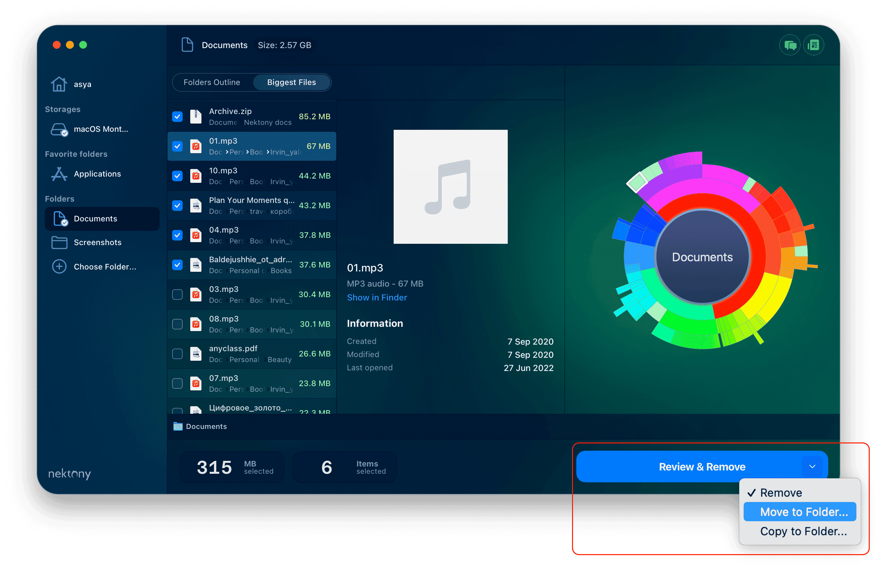This screenshot has height=565, width=877.
Task: Click Show in Finder link for 01.mp3
Action: pyautogui.click(x=377, y=297)
